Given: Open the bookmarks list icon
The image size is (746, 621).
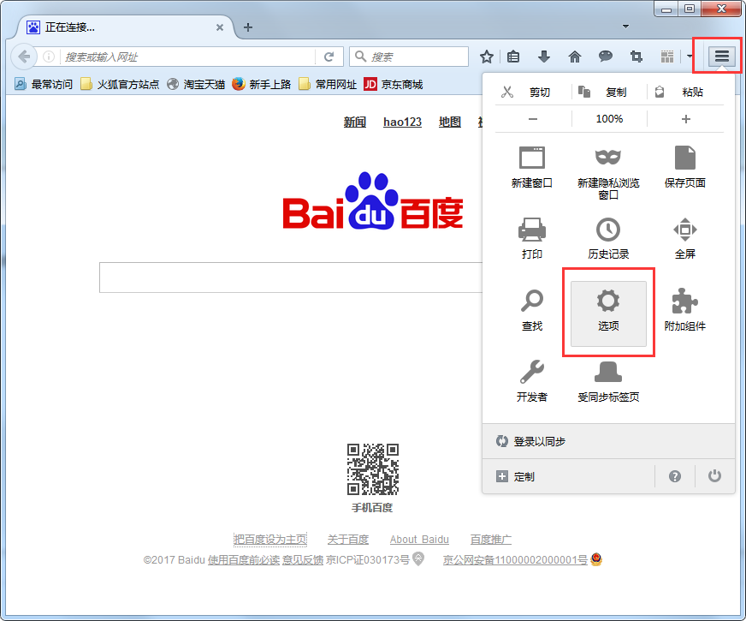Looking at the screenshot, I should [x=513, y=57].
